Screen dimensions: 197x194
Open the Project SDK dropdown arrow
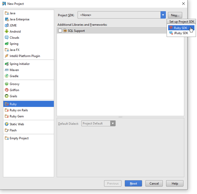163,15
